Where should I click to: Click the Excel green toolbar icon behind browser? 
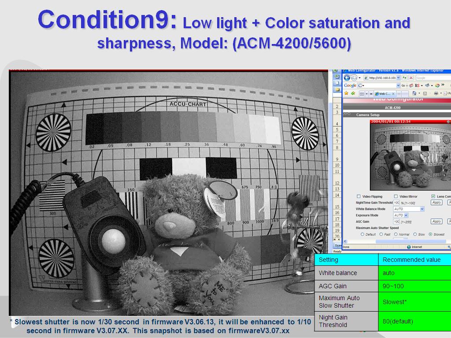tap(336, 77)
